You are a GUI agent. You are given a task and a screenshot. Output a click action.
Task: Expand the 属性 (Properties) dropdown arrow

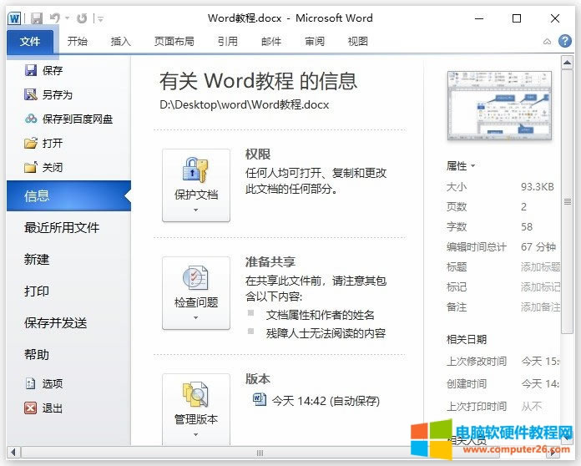pyautogui.click(x=472, y=166)
